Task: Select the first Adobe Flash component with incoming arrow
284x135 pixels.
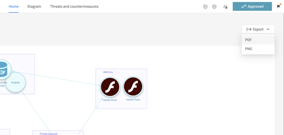Action: pyautogui.click(x=110, y=87)
